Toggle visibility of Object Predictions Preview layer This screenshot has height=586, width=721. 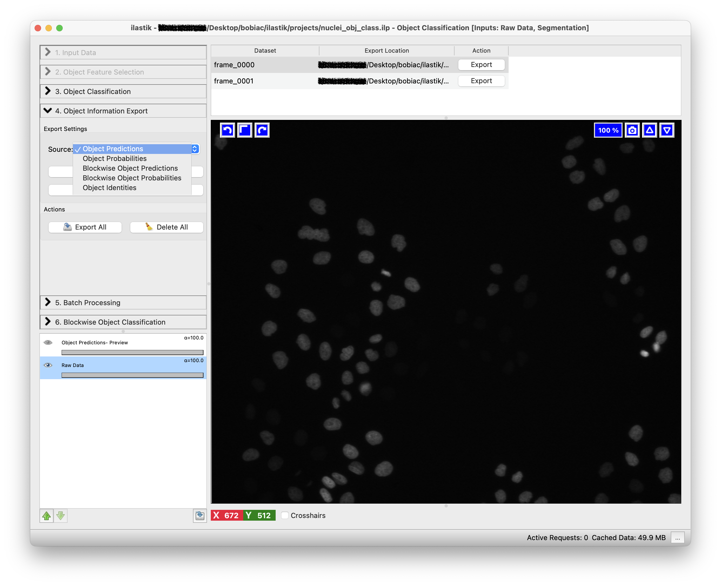[x=48, y=342]
